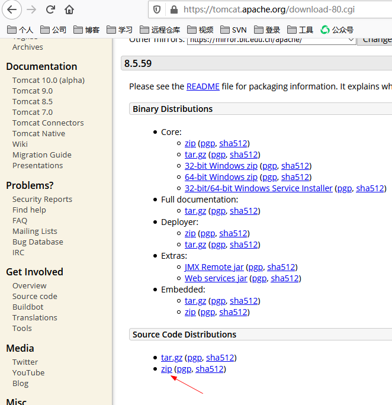Open the JMX Remote jar link
Screen dimensions: 392x405
[214, 267]
